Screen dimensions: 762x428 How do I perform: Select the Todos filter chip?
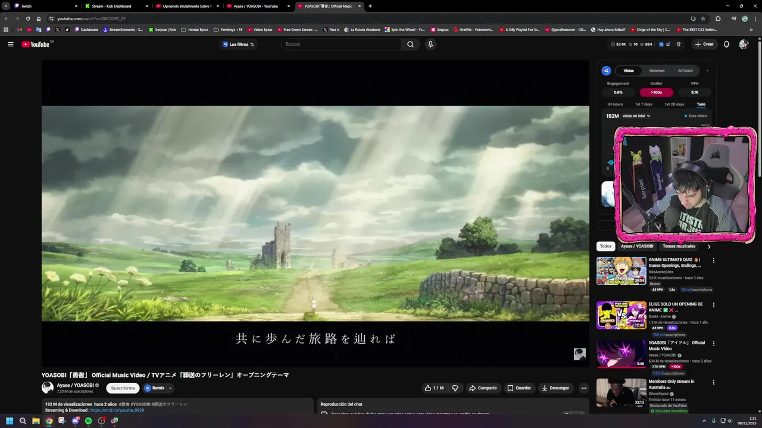pos(605,246)
